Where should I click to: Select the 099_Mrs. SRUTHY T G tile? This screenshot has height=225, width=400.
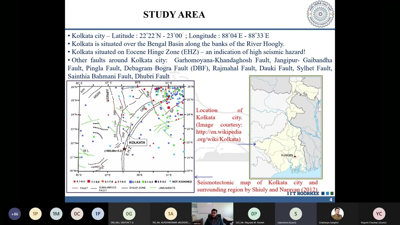point(129,214)
